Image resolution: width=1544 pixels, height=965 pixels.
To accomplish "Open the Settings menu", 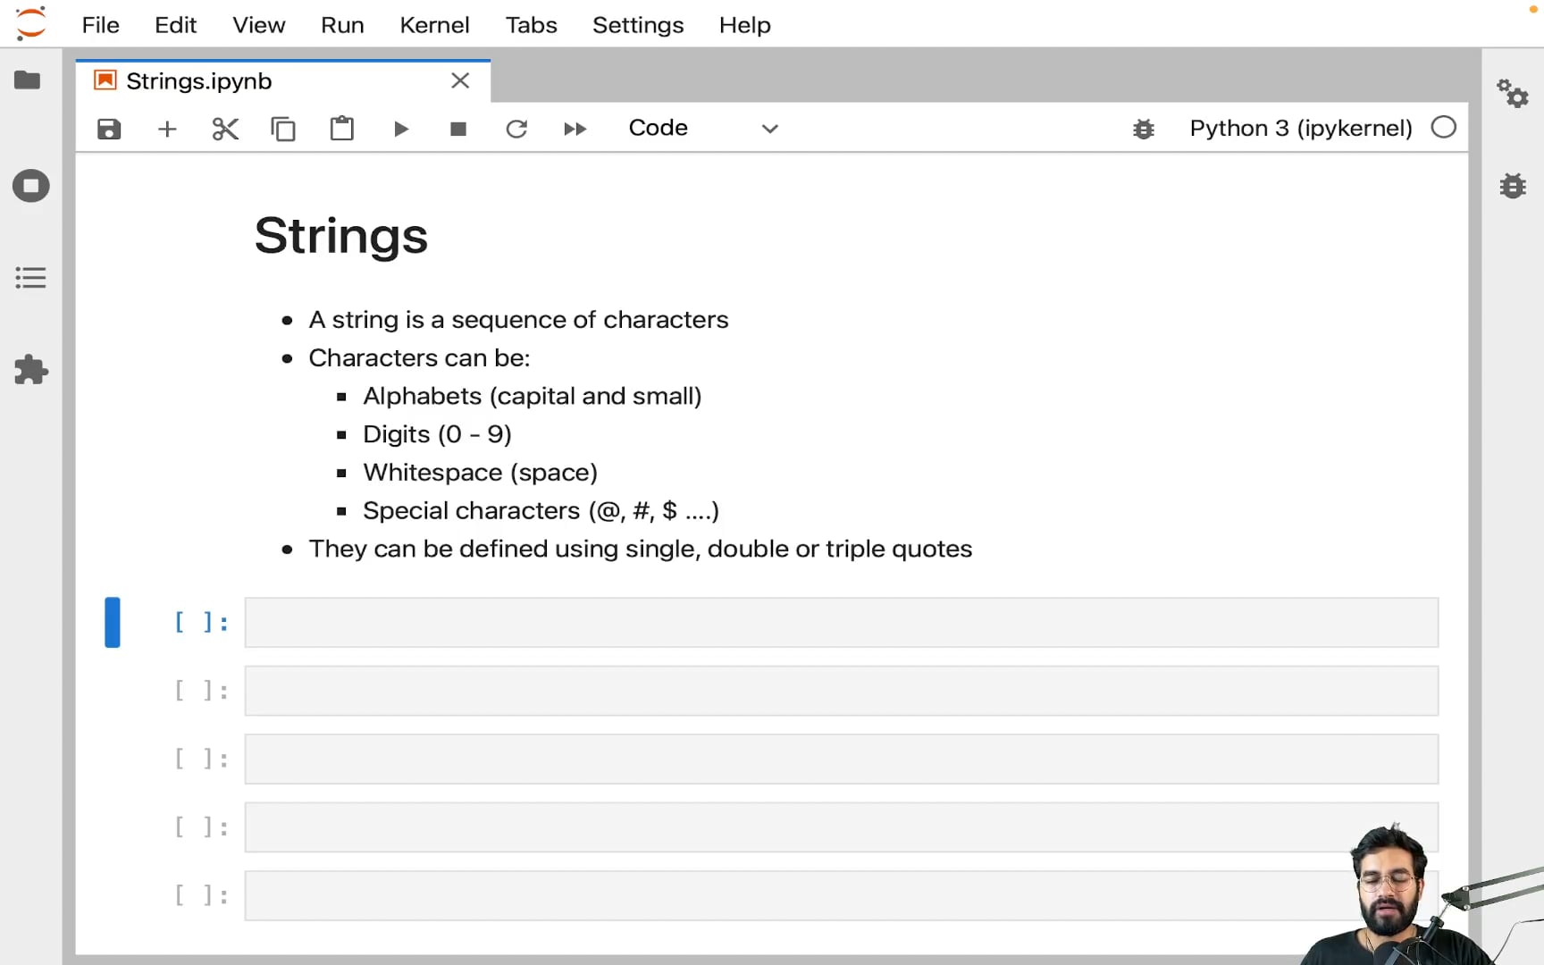I will tap(638, 25).
